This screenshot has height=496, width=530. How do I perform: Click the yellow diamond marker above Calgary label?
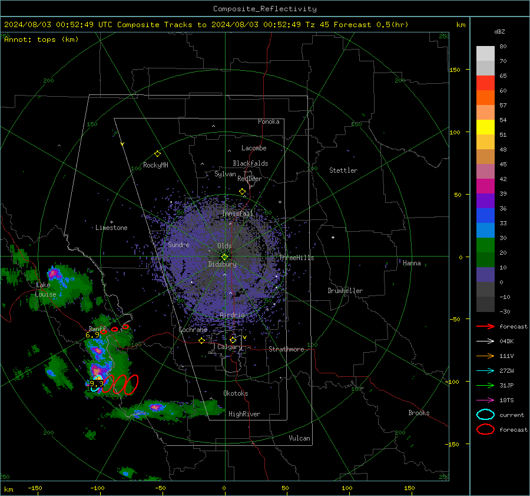(x=233, y=340)
